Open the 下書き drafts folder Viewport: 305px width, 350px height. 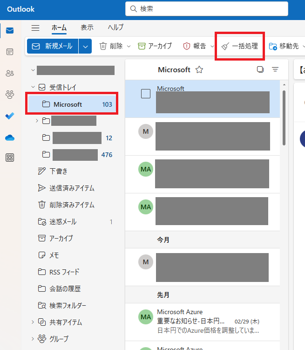pyautogui.click(x=53, y=171)
